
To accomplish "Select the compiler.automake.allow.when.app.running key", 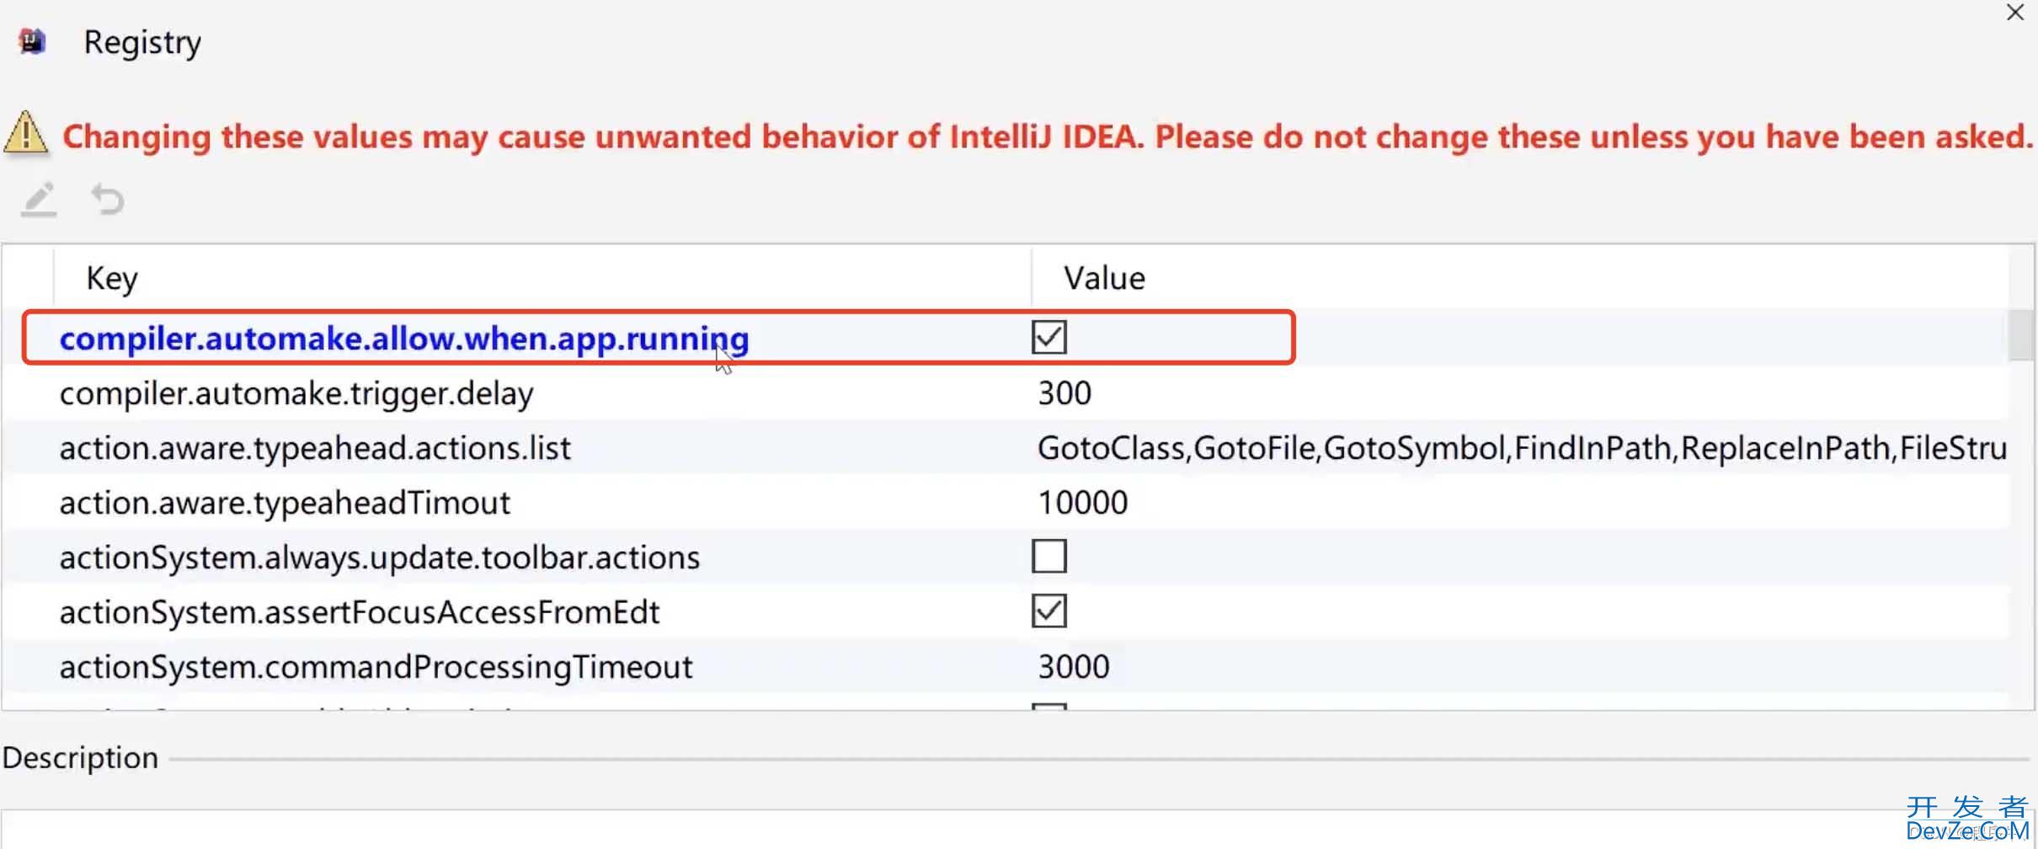I will point(404,339).
